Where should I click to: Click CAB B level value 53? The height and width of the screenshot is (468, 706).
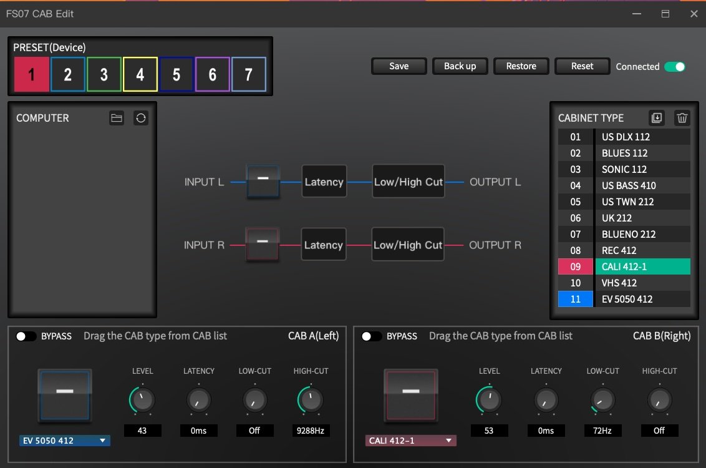[490, 431]
